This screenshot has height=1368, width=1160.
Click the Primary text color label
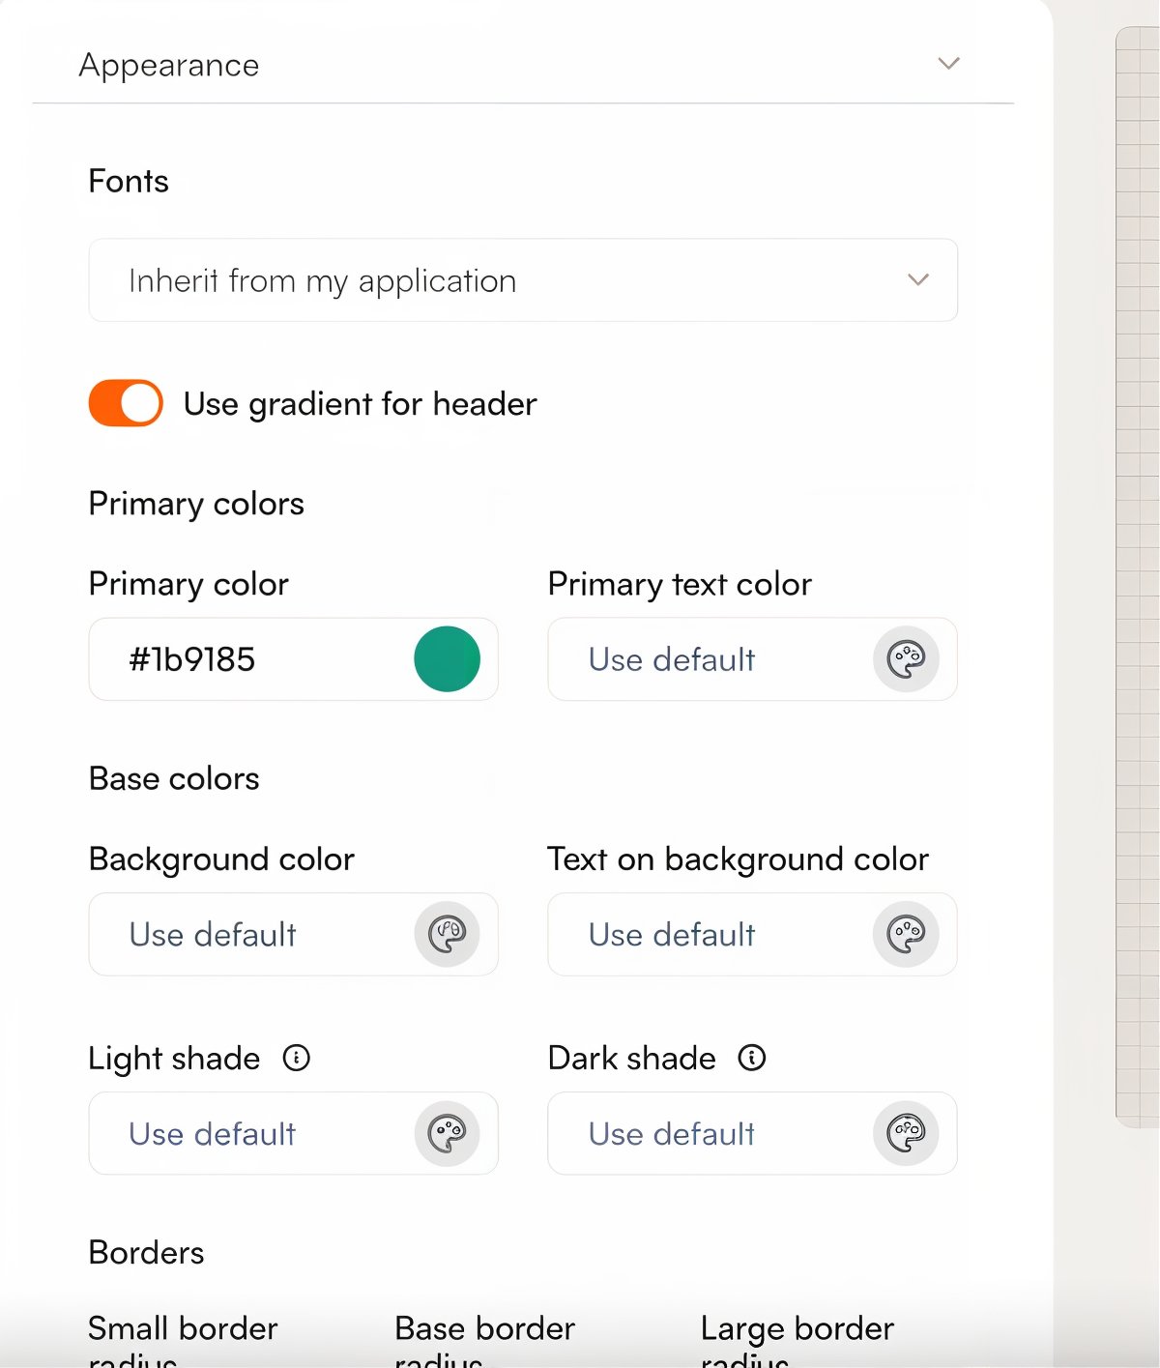point(680,584)
